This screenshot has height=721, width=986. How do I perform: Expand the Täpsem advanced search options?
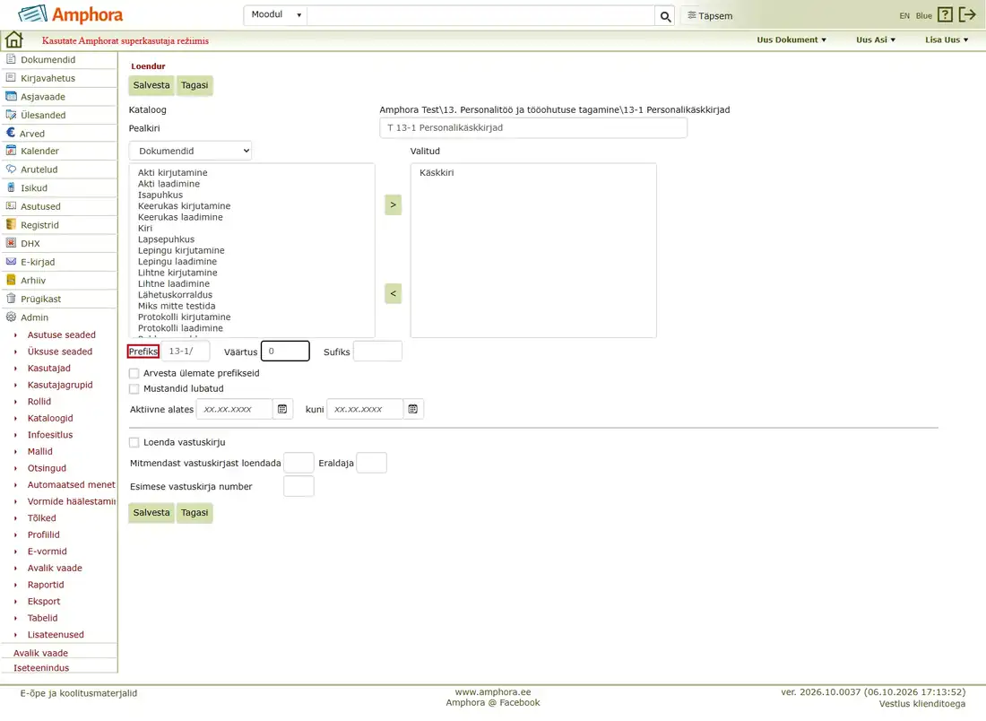tap(710, 16)
